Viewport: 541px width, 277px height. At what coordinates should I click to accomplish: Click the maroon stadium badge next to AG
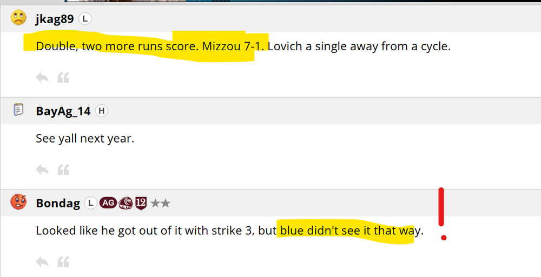pos(125,203)
